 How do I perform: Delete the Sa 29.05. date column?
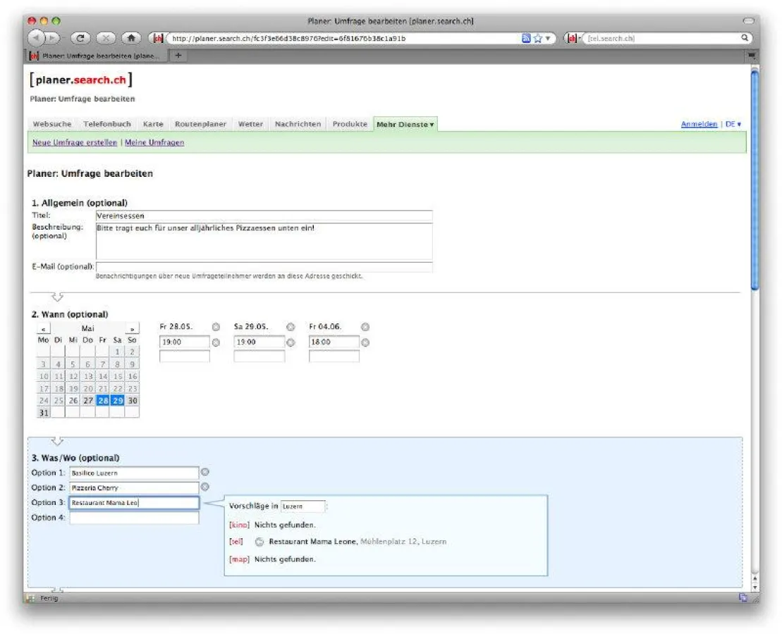291,326
